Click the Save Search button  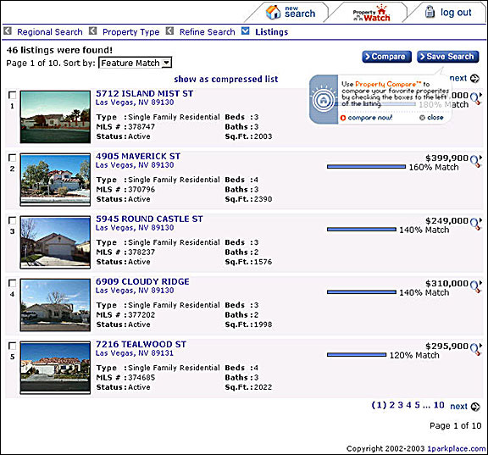tap(448, 57)
